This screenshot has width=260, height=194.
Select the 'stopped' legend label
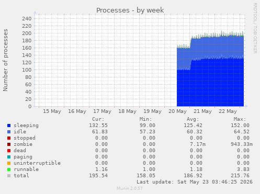click(x=25, y=138)
